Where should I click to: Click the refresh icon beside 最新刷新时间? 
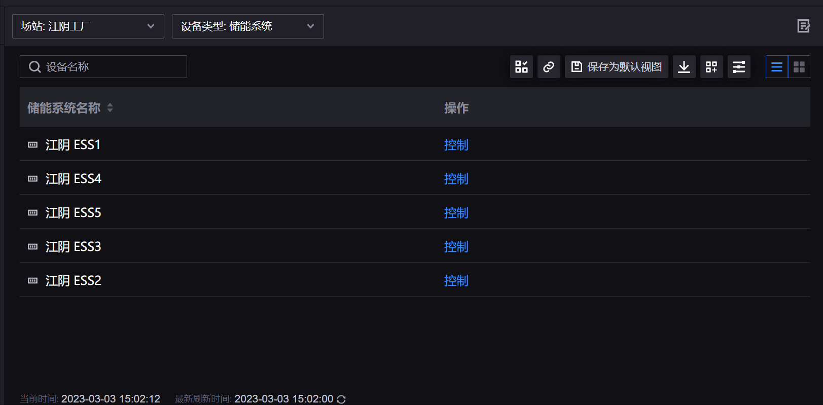(342, 399)
